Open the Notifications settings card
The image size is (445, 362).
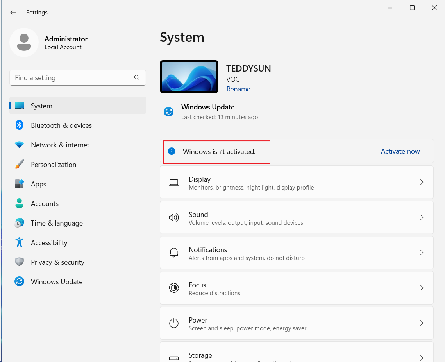point(297,253)
